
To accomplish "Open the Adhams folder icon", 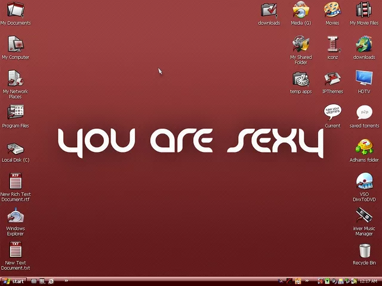I will coord(364,151).
